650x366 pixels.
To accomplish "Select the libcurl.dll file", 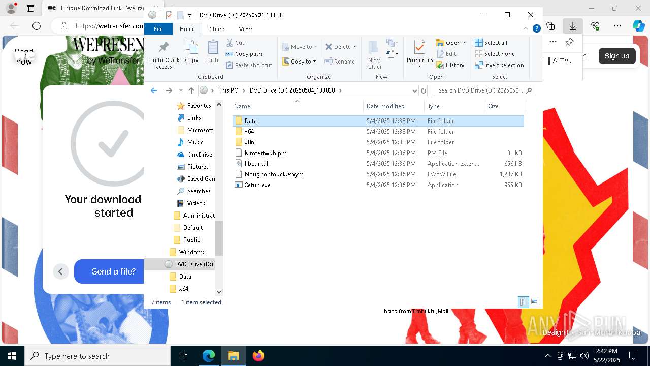I will tap(378, 164).
